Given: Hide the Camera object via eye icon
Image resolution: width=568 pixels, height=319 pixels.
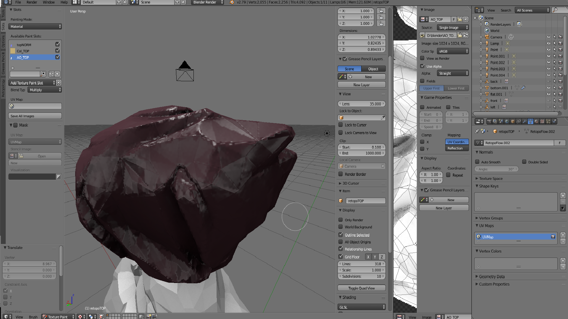Looking at the screenshot, I should tap(548, 37).
